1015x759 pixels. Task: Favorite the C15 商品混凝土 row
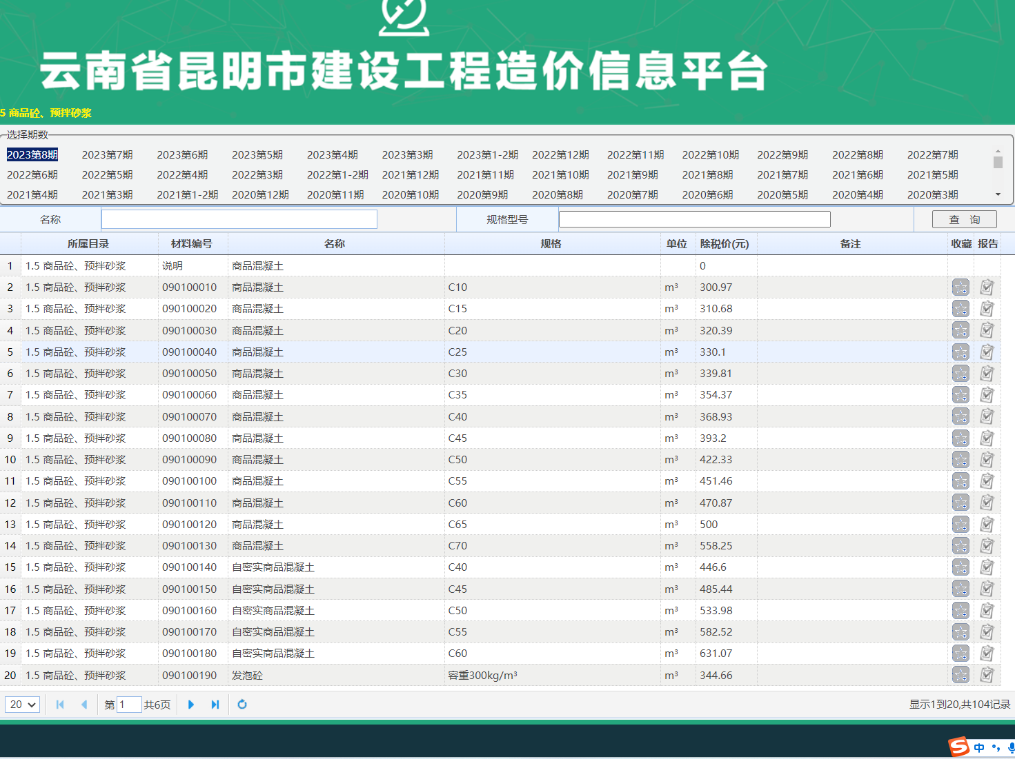[x=960, y=309]
